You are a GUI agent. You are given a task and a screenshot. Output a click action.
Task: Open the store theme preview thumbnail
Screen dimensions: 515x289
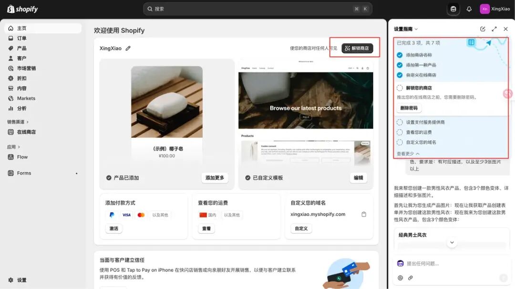(306, 112)
